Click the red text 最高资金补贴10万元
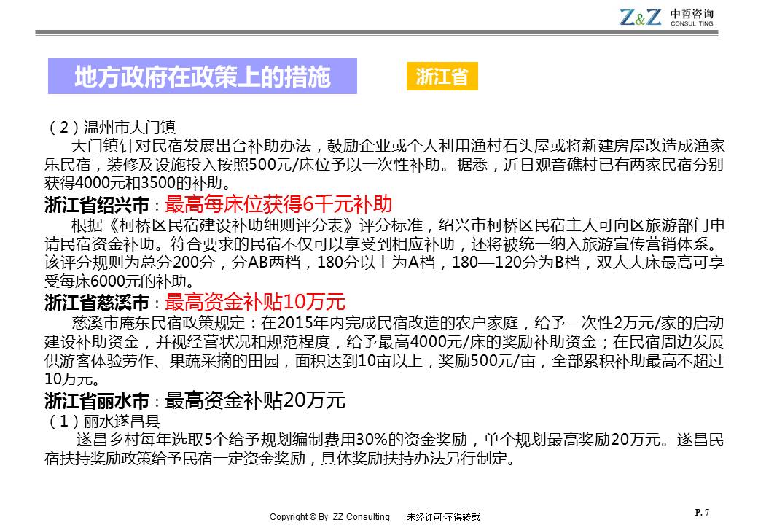Screen dimensions: 758x525 click(x=255, y=302)
